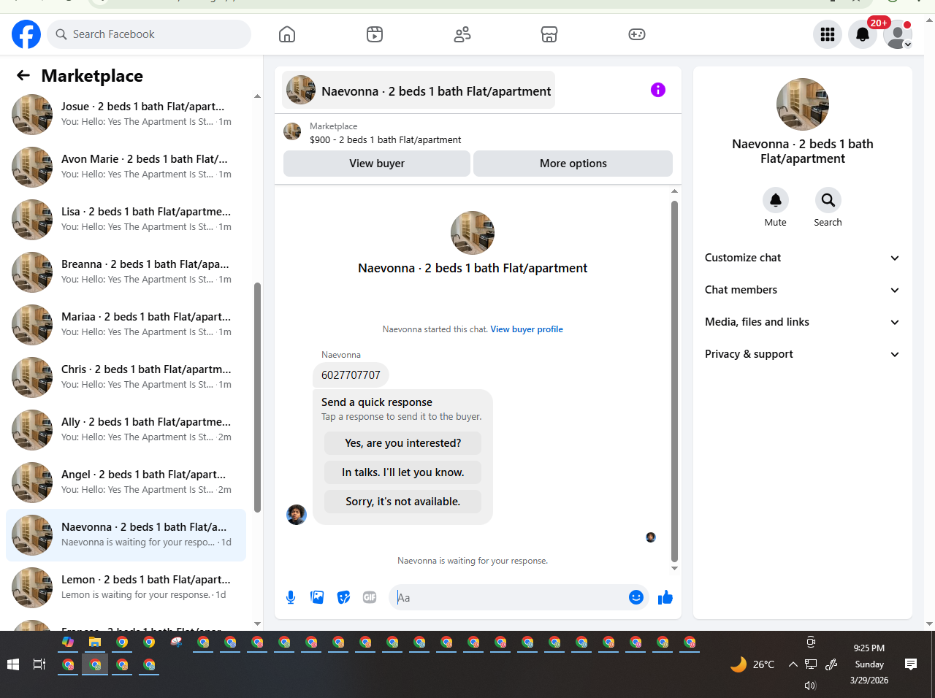Viewport: 935px width, 698px height.
Task: Attach a photo with the image icon
Action: click(x=317, y=597)
